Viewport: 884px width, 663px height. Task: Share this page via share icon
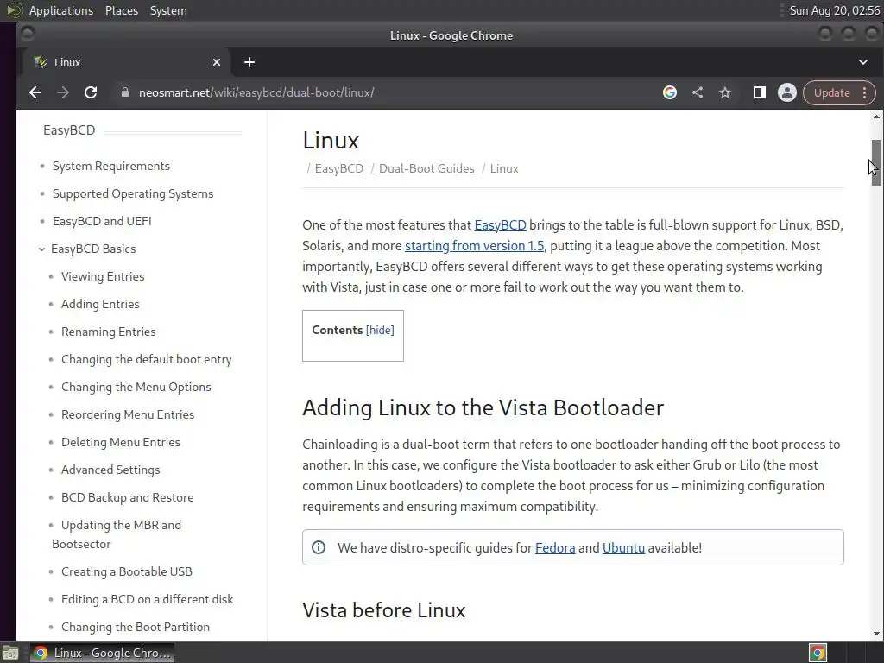pos(698,92)
